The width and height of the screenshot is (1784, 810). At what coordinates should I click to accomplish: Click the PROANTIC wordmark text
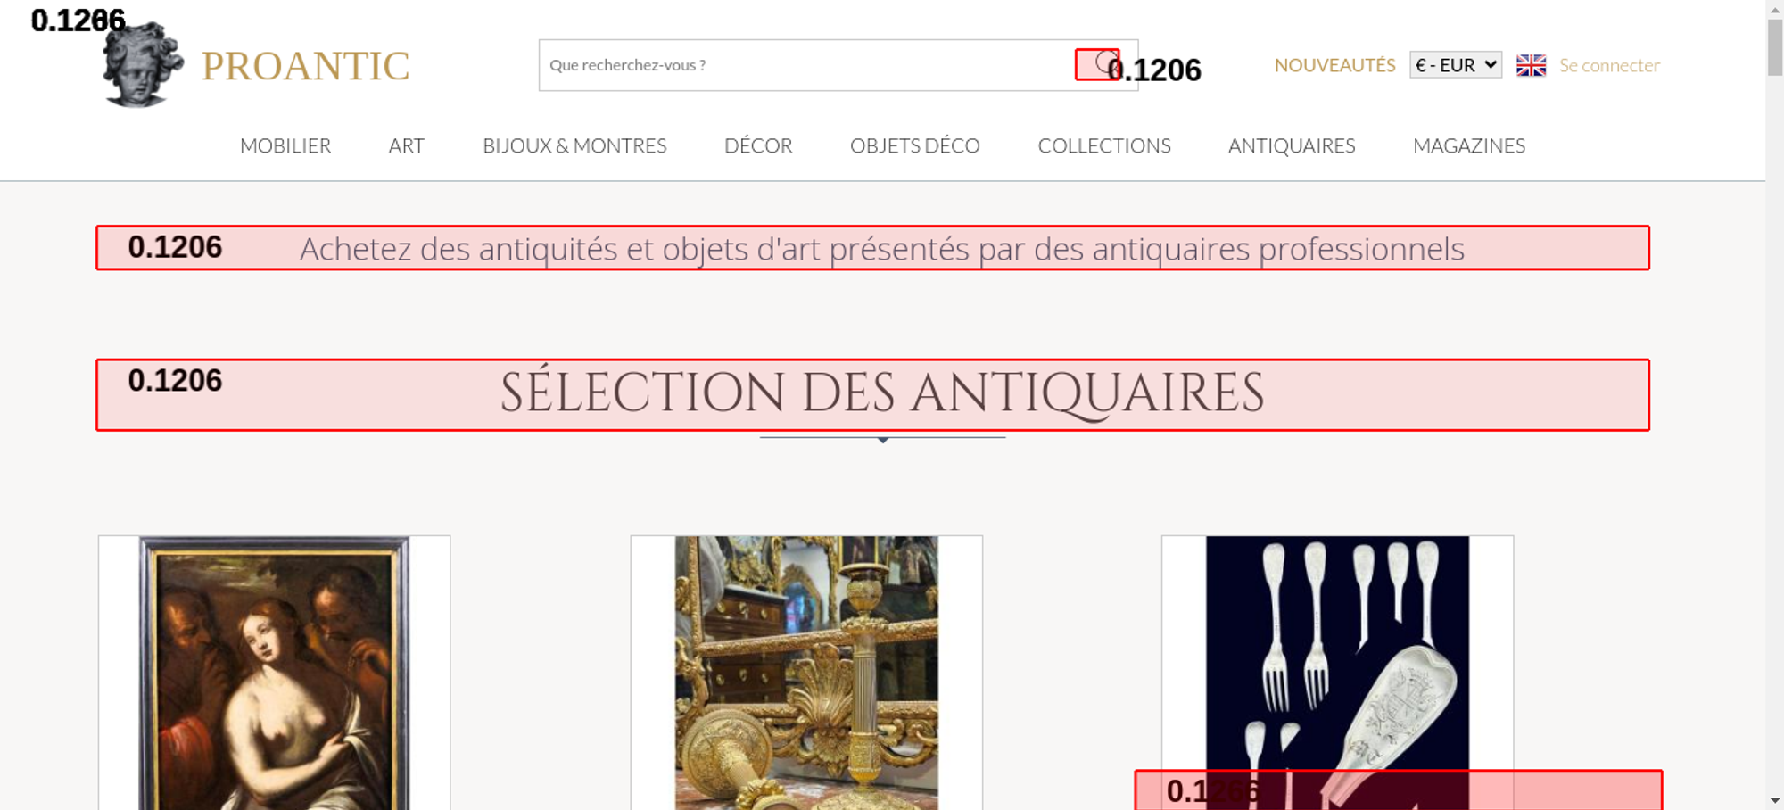click(x=305, y=66)
